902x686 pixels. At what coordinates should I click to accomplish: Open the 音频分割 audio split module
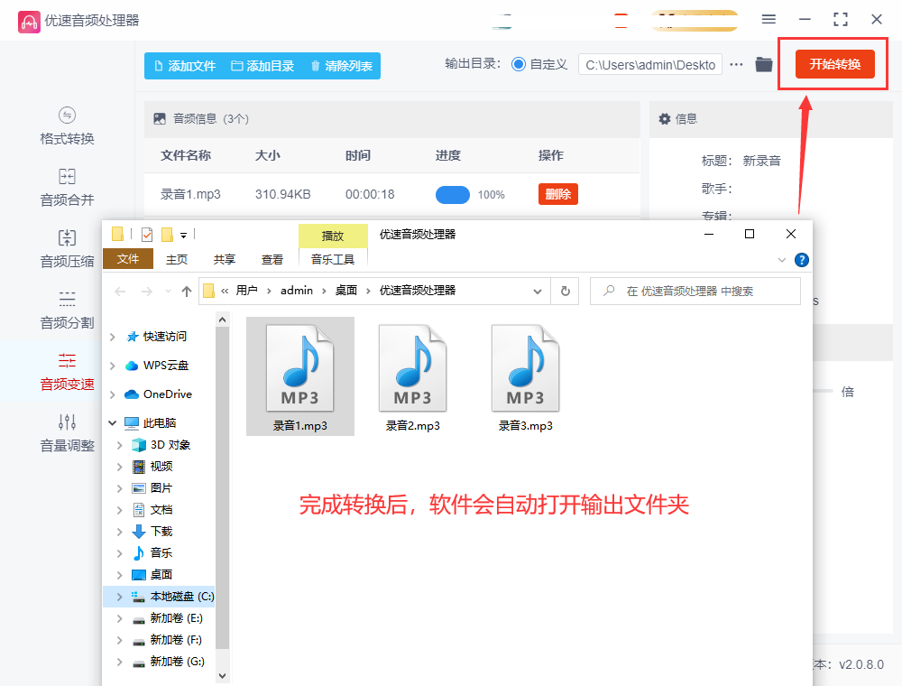coord(67,311)
